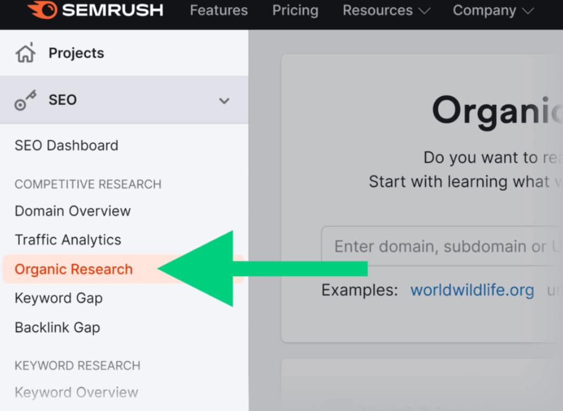Click the worldwildlife.org example link
563x411 pixels.
point(472,290)
